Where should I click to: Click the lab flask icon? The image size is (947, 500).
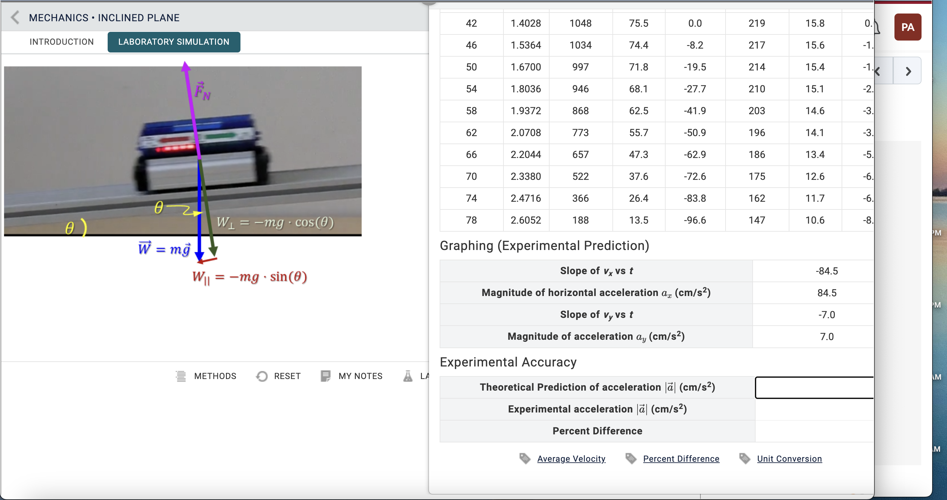click(x=408, y=376)
